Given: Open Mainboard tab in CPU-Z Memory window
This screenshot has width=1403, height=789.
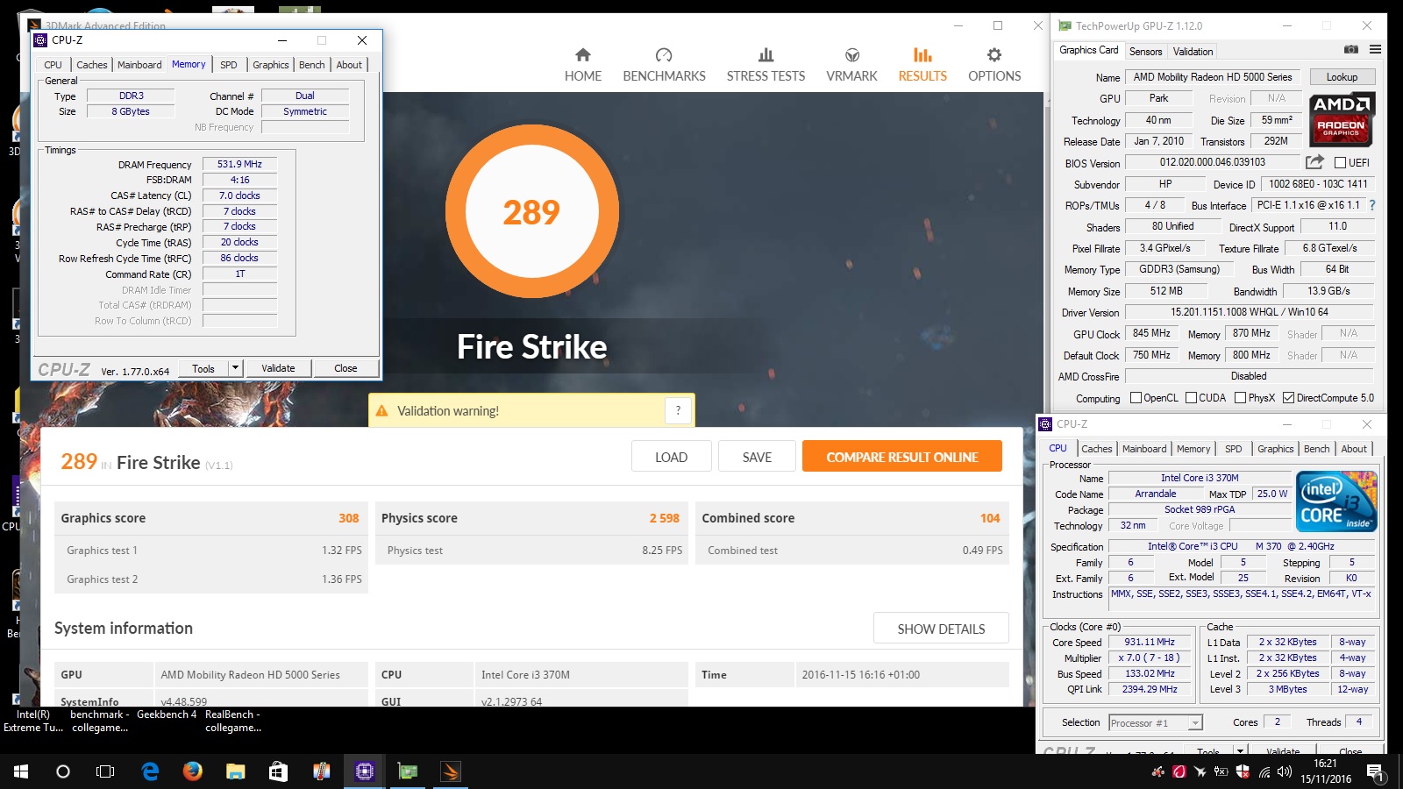Looking at the screenshot, I should 139,65.
